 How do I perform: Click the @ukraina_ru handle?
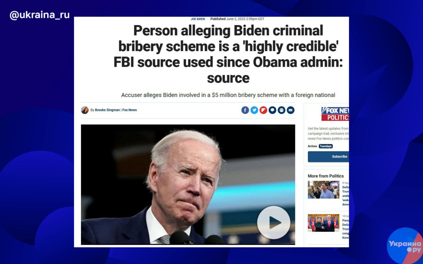click(x=40, y=15)
